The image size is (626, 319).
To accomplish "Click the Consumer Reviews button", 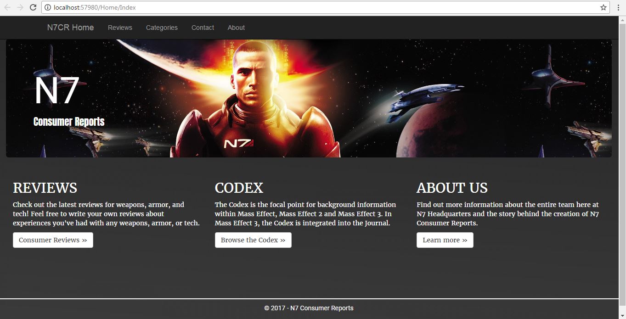I will click(x=53, y=240).
